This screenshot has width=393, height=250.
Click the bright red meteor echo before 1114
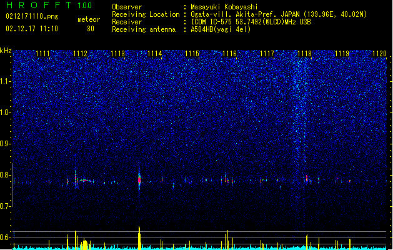(139, 180)
